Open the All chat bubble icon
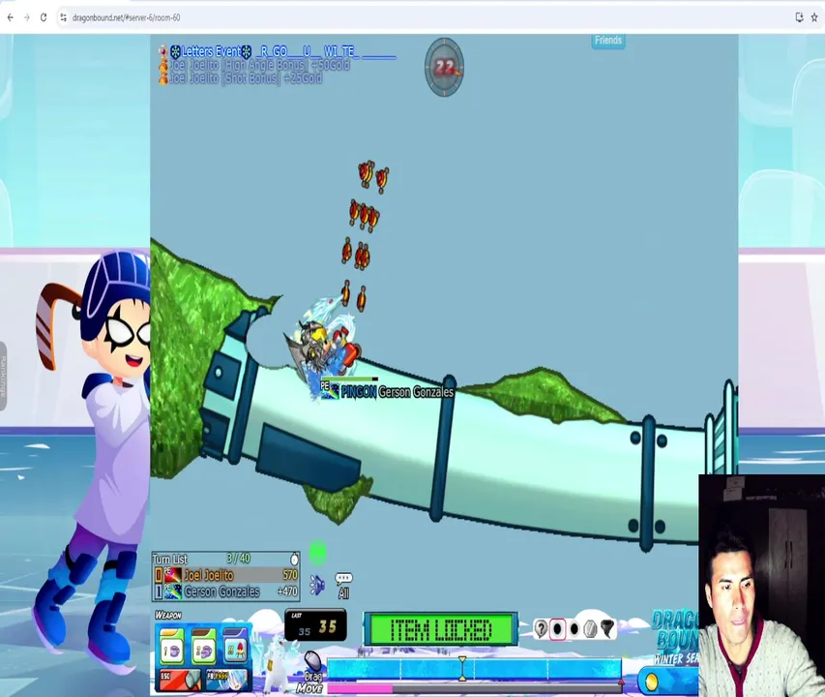The width and height of the screenshot is (825, 697). 343,586
